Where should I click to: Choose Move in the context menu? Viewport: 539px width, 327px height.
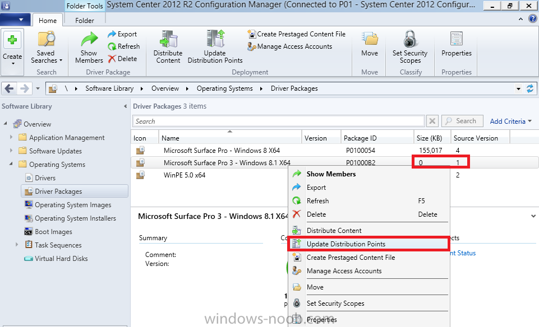click(x=369, y=287)
